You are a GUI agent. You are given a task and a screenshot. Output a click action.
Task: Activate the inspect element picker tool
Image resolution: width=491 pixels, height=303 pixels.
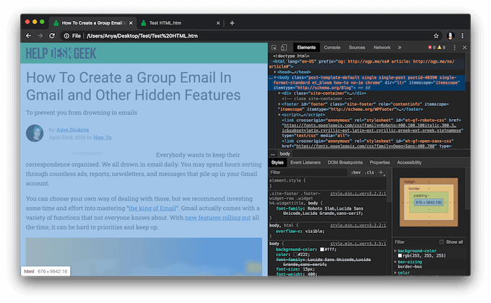pos(274,47)
